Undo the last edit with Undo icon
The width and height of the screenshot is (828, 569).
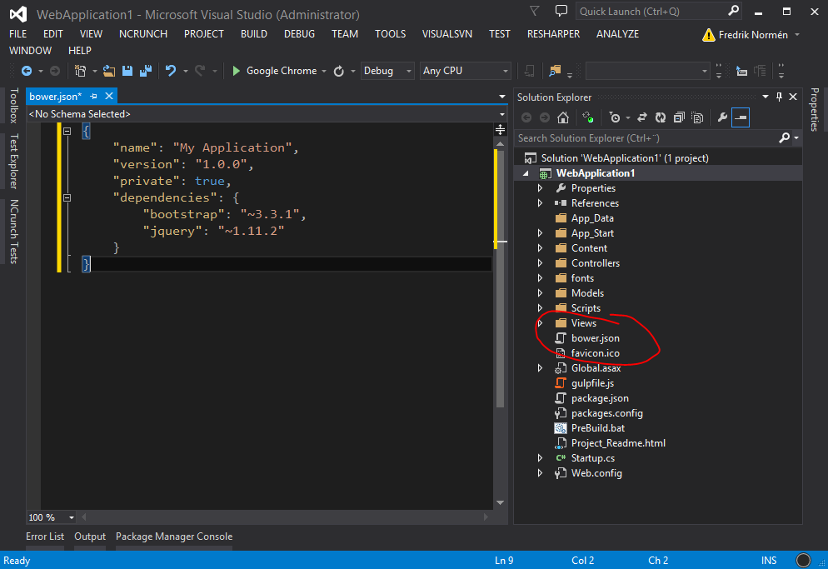[x=171, y=71]
